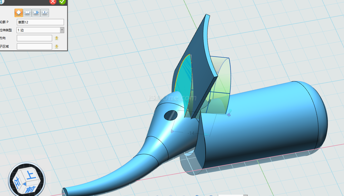The height and width of the screenshot is (196, 344).
Task: Click the 上 face of the view cube
Action: pyautogui.click(x=31, y=176)
